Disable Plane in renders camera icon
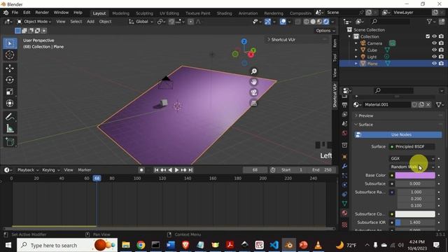 [x=441, y=64]
